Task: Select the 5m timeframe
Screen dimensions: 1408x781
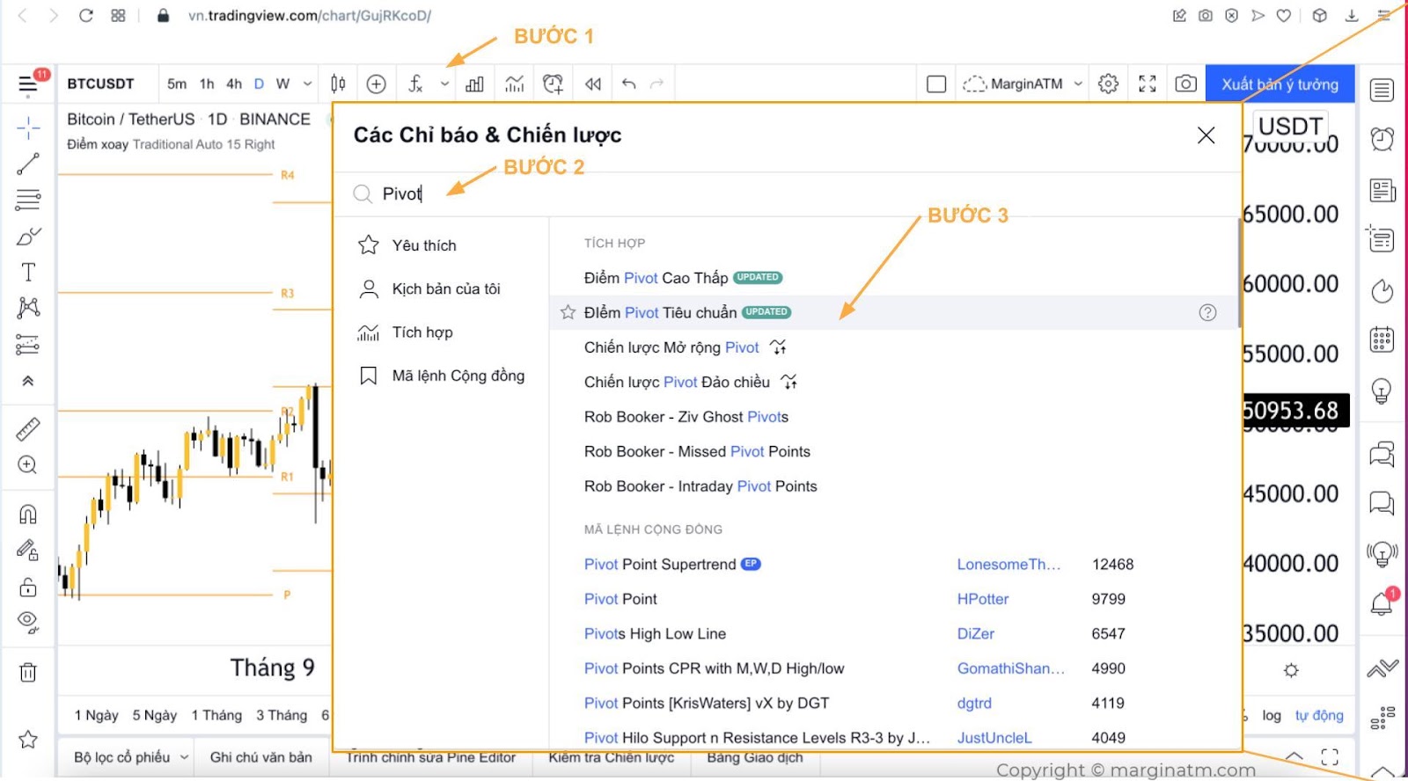Action: (177, 84)
